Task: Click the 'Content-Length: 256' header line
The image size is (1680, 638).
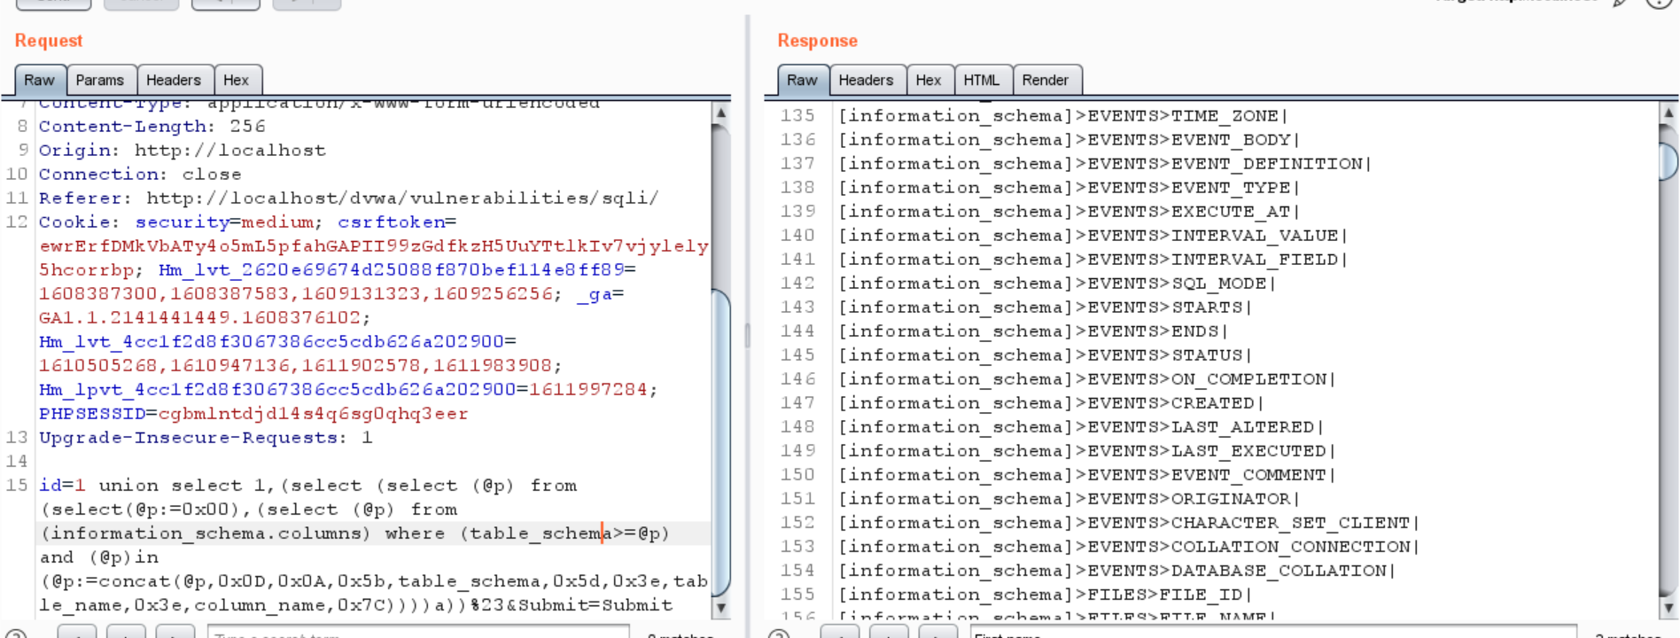Action: pos(152,127)
